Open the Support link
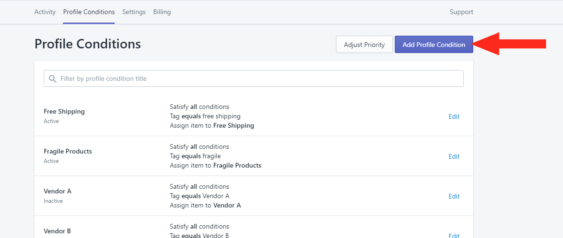Viewport: 563px width, 238px height. click(x=461, y=12)
